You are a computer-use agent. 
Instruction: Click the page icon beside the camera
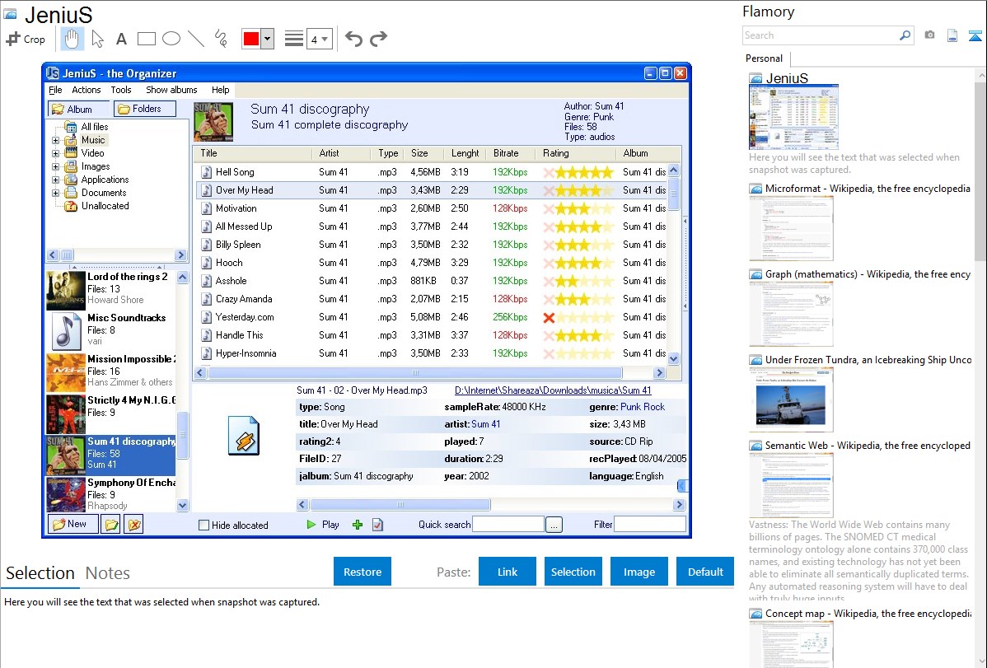tap(952, 35)
